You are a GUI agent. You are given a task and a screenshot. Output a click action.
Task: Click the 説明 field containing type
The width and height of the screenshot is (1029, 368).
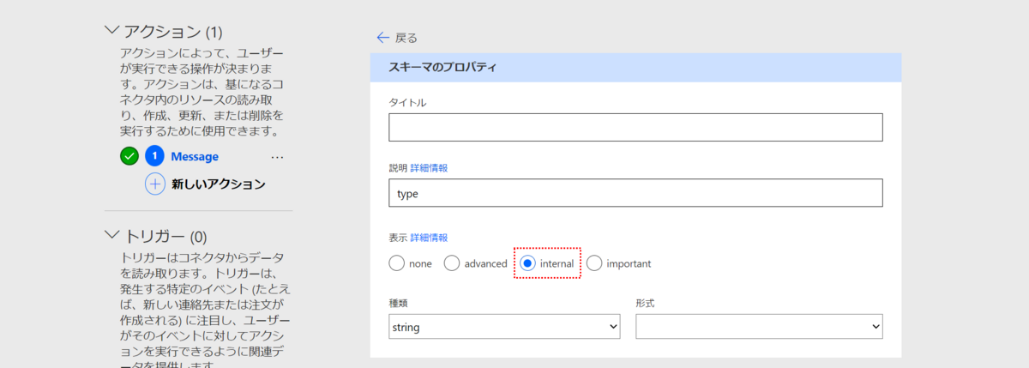click(635, 193)
